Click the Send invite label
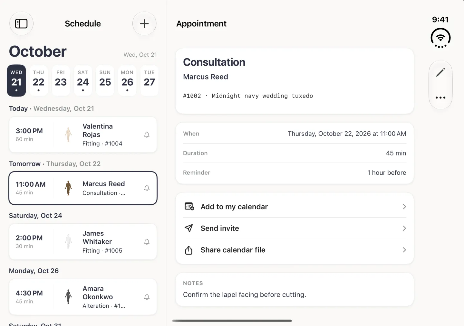This screenshot has width=464, height=326. [x=220, y=228]
